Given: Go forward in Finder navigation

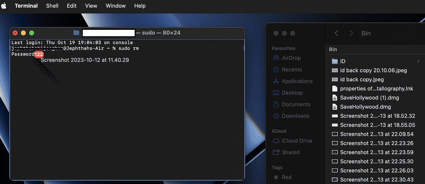Looking at the screenshot, I should [x=351, y=33].
